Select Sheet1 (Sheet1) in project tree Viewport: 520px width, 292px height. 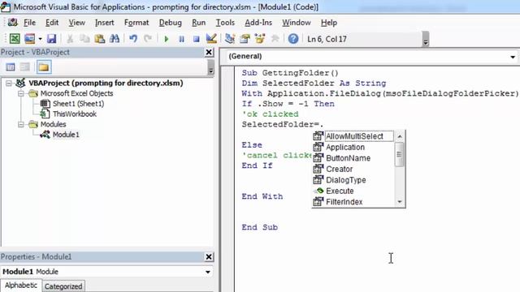[78, 104]
